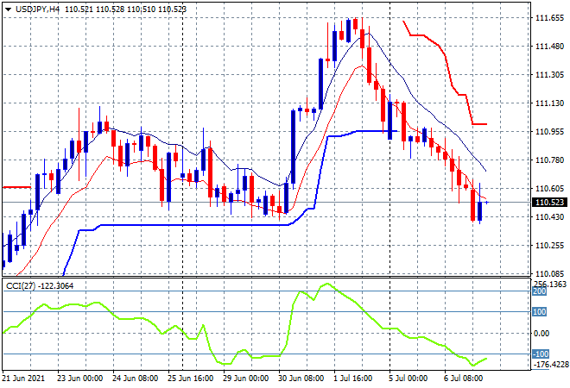Screen dimensions: 570x388
Task: Open the chart menu triangle beside USDJPY,H4
Action: (x=8, y=9)
